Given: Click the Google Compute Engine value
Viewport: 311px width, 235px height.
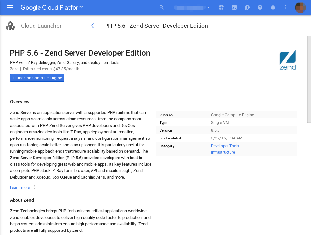Looking at the screenshot, I should click(232, 115).
